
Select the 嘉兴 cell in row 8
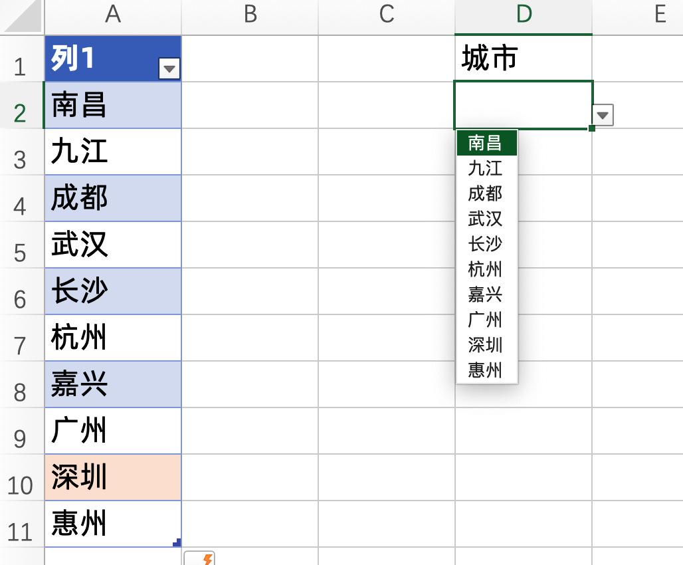click(x=112, y=384)
